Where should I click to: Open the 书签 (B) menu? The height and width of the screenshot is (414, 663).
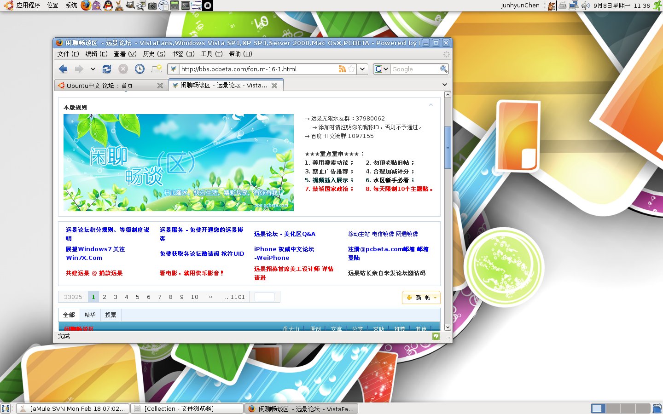click(183, 54)
